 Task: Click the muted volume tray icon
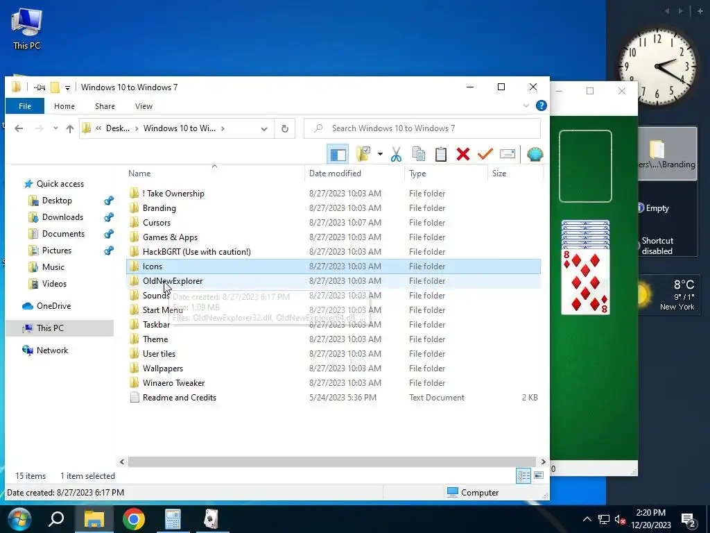(x=621, y=519)
